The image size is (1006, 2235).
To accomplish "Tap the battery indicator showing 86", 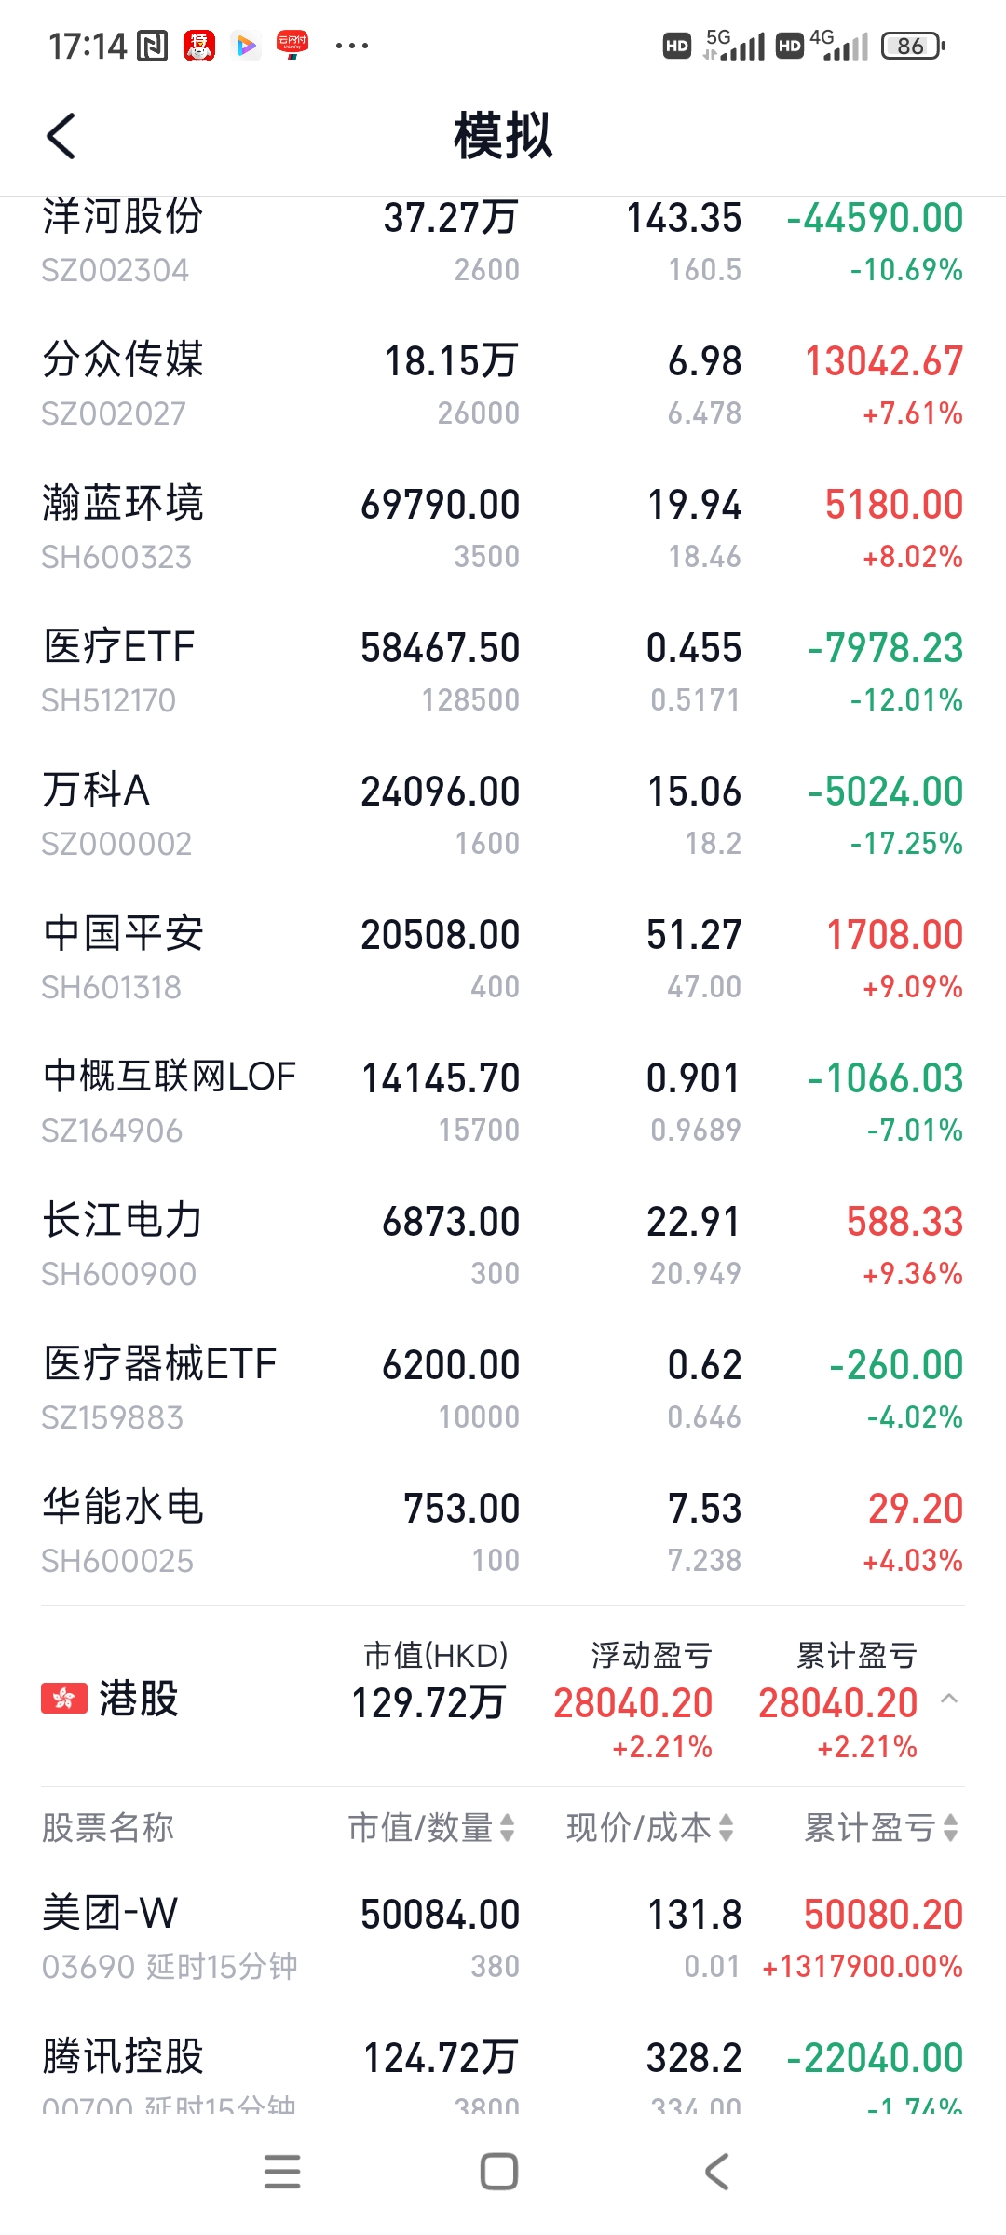I will (x=913, y=46).
